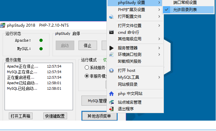The width and height of the screenshot is (216, 131).
Task: Select 站点域名管理 menu entry
Action: pos(135,102)
